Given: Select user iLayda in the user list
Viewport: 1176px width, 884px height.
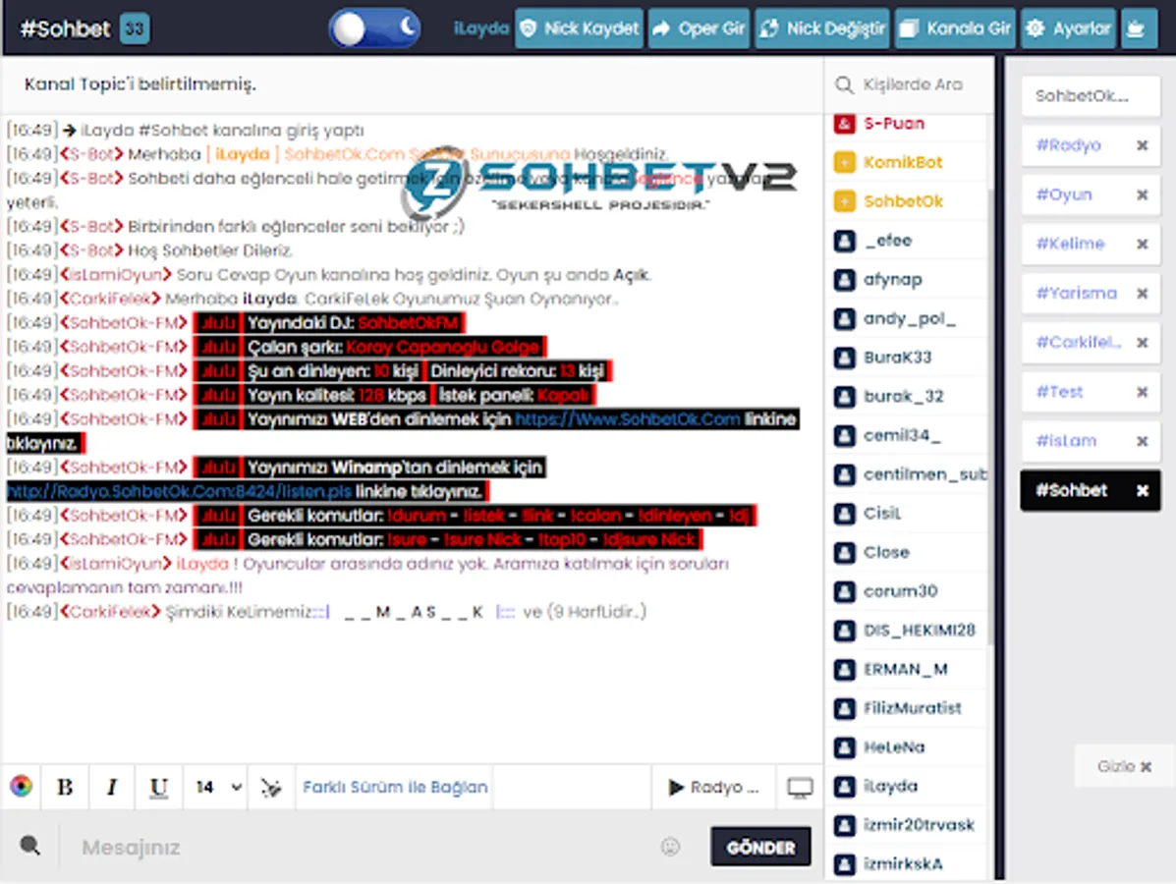Looking at the screenshot, I should (890, 787).
